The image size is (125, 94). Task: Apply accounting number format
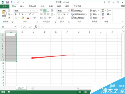click(59, 14)
